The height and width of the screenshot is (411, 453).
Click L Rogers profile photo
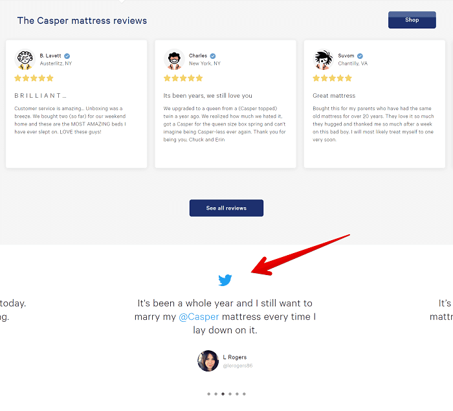pos(208,361)
